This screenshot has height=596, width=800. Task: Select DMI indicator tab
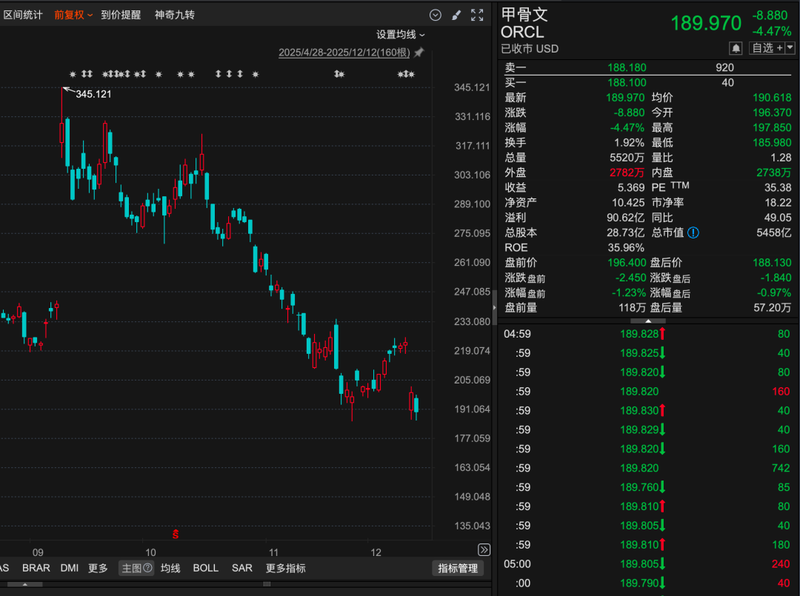(70, 568)
